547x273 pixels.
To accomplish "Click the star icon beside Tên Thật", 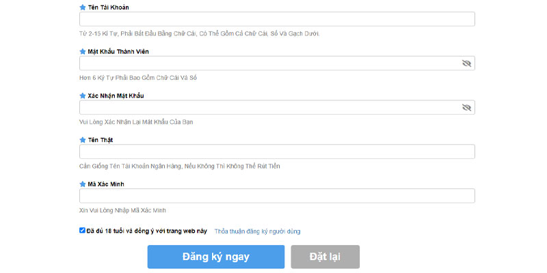I will [82, 140].
